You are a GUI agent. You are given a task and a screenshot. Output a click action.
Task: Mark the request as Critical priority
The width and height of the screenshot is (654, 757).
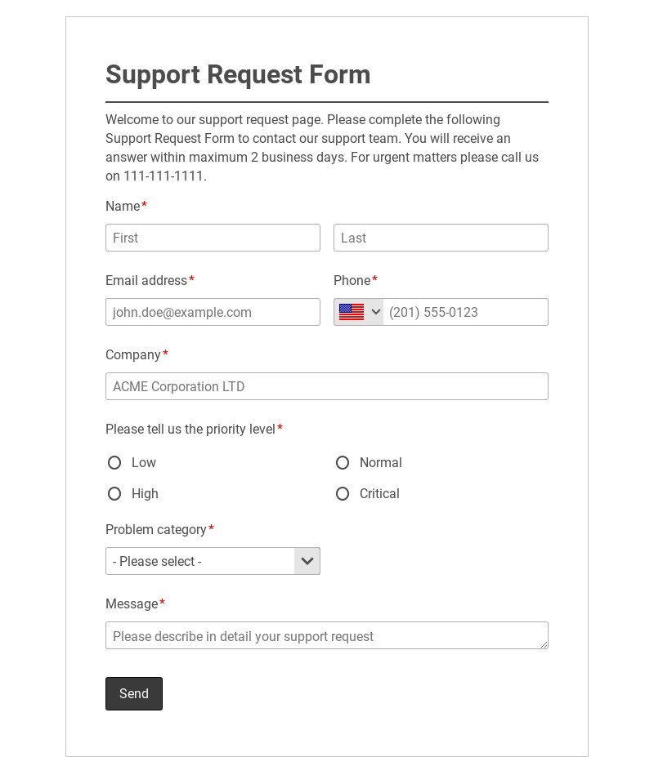(343, 494)
